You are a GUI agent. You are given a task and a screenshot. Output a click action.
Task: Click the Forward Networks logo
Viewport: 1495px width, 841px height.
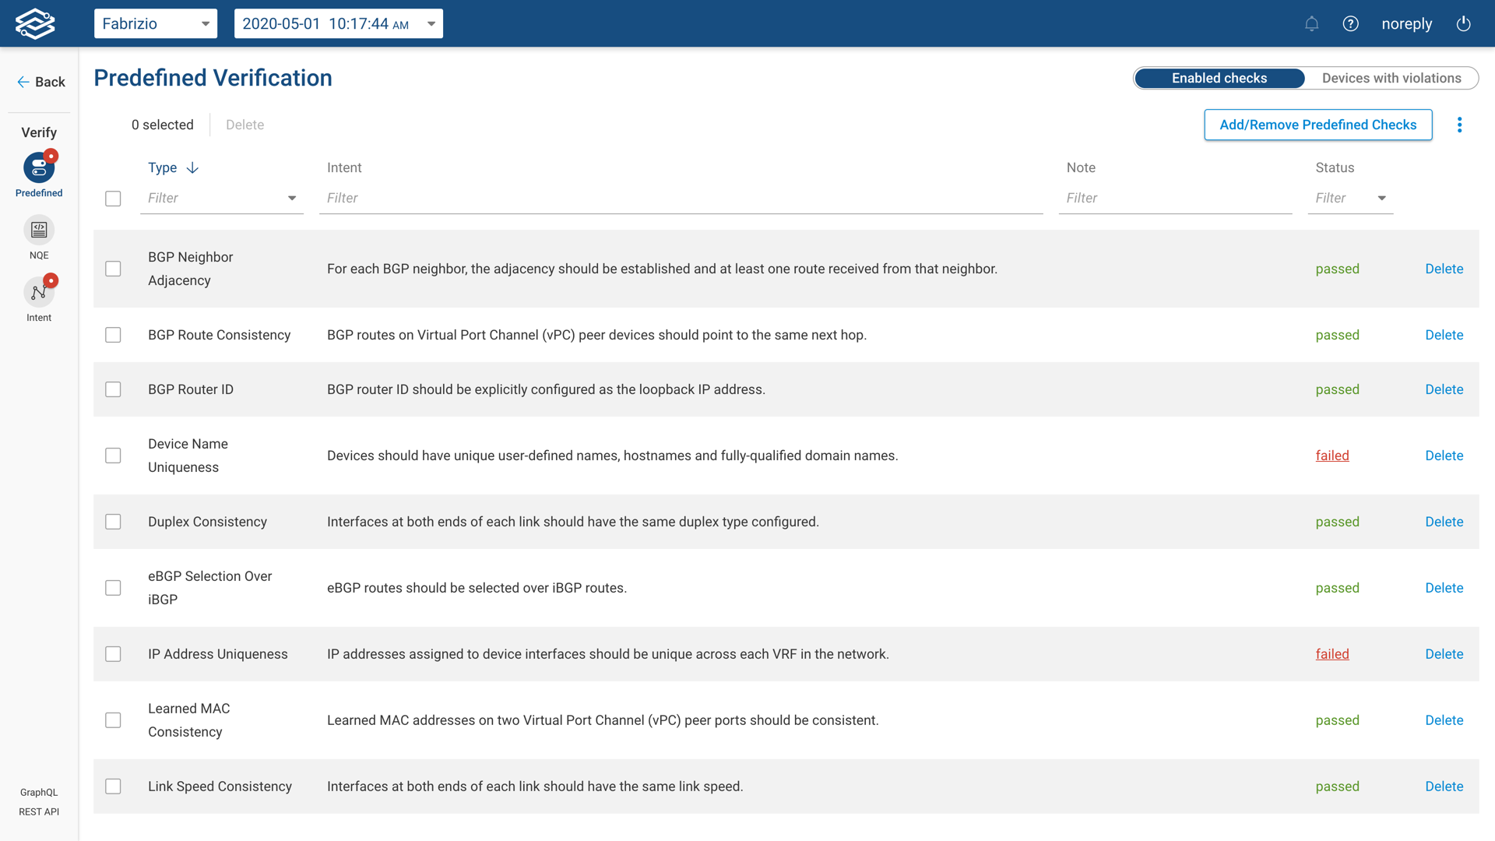36,23
